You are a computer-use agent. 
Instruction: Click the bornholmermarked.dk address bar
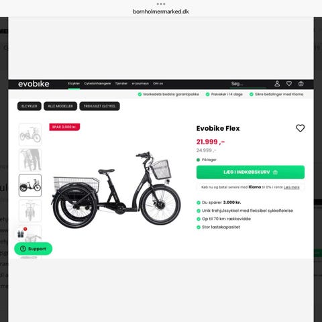pyautogui.click(x=161, y=11)
